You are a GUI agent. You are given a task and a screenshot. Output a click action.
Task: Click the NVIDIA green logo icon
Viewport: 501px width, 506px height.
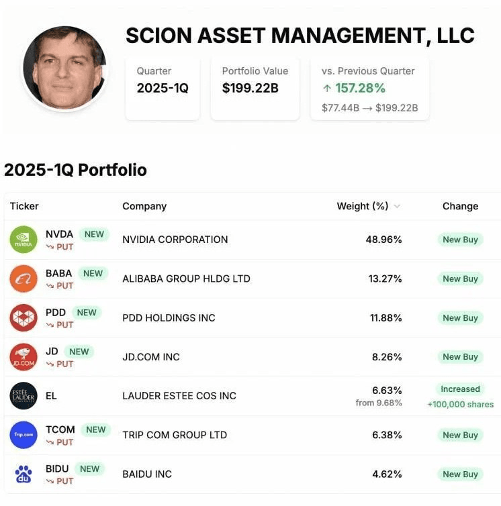24,240
